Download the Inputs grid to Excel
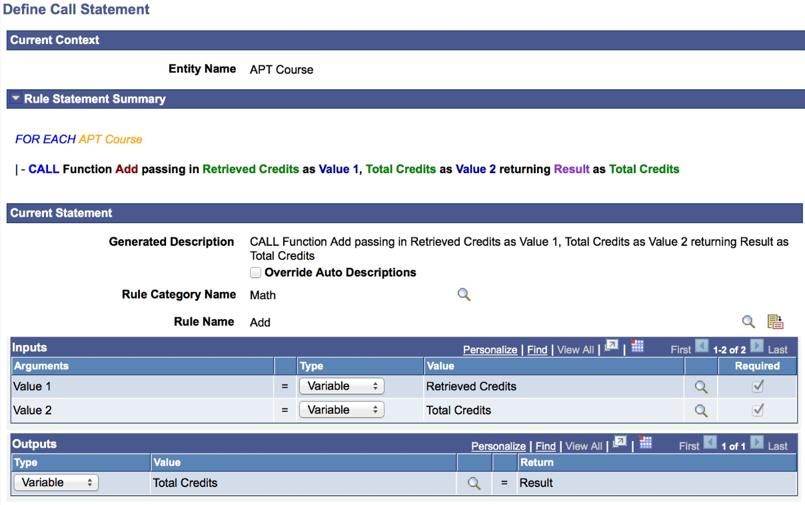This screenshot has width=805, height=505. [636, 348]
